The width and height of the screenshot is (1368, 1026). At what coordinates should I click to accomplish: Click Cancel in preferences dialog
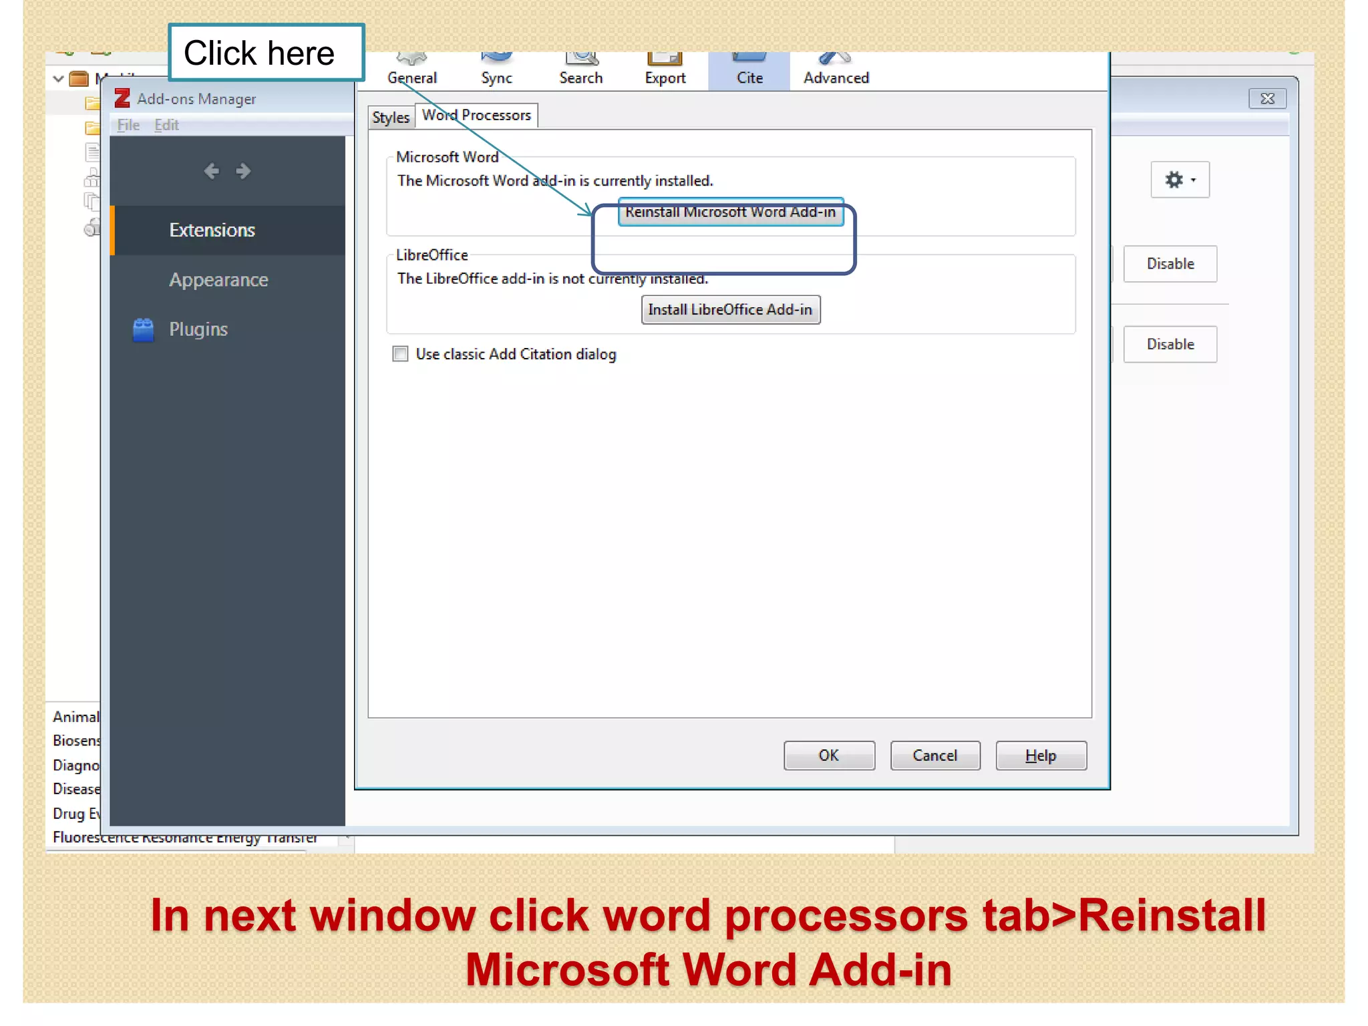coord(935,755)
